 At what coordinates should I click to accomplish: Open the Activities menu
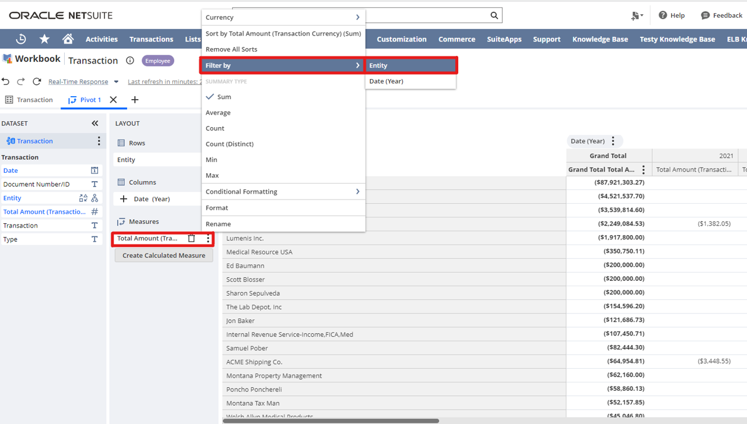102,39
